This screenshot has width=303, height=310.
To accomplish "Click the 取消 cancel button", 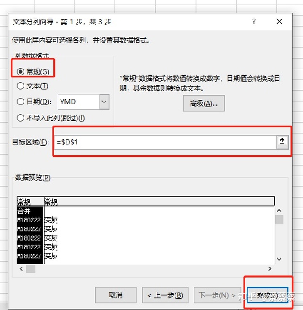I will click(116, 295).
